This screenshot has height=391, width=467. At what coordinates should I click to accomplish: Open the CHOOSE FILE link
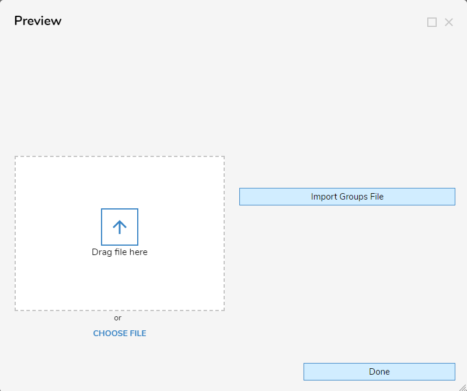point(120,333)
